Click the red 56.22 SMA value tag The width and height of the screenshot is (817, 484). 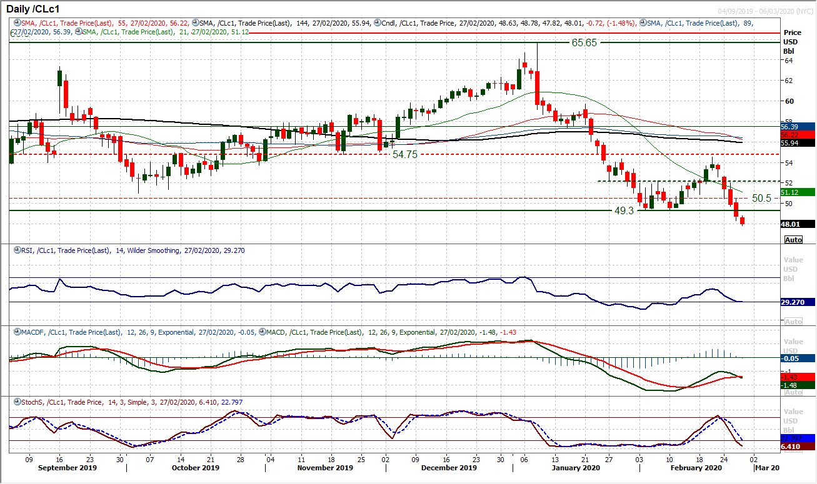coord(798,134)
